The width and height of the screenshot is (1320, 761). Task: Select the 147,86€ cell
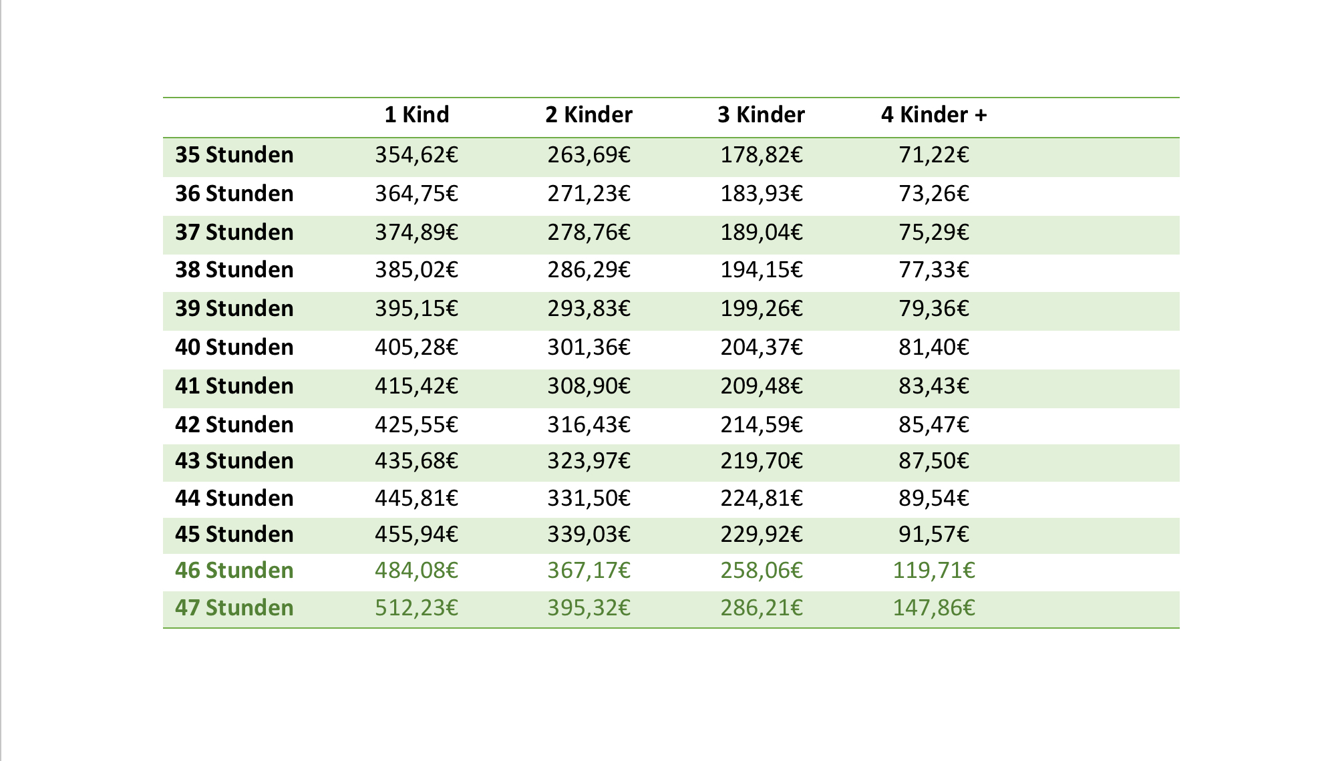tap(934, 608)
